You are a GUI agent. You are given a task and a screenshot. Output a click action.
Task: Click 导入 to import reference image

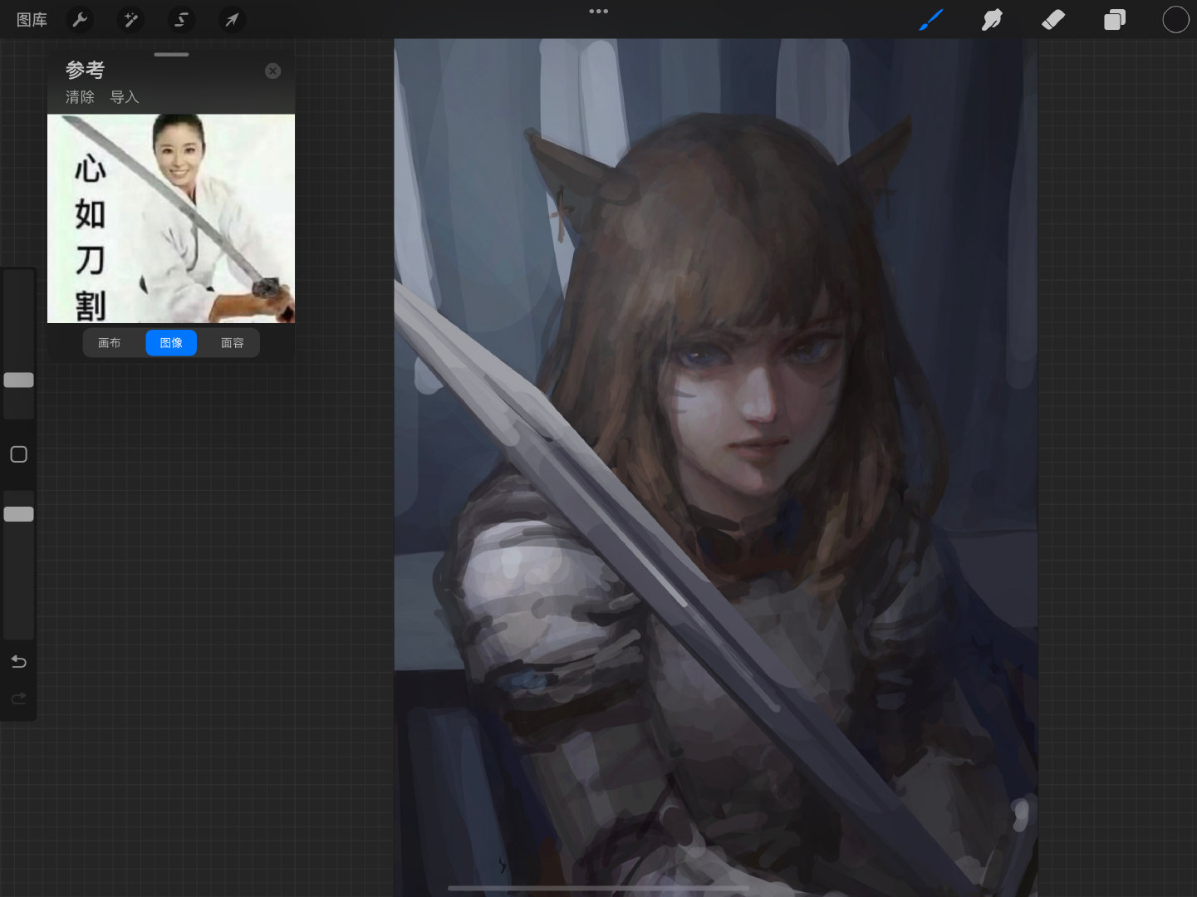point(125,97)
